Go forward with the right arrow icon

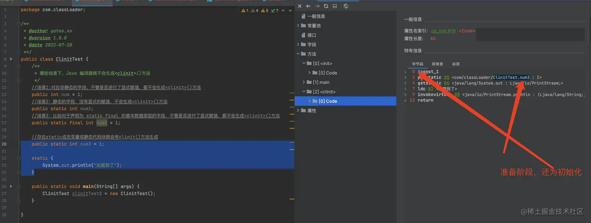point(317,6)
